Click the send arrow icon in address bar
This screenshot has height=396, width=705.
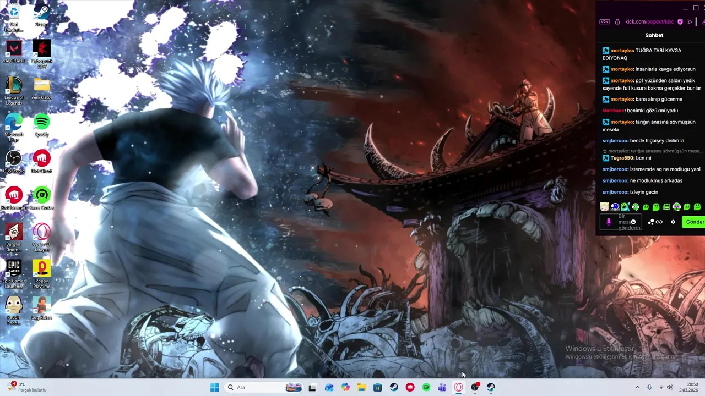click(x=690, y=21)
